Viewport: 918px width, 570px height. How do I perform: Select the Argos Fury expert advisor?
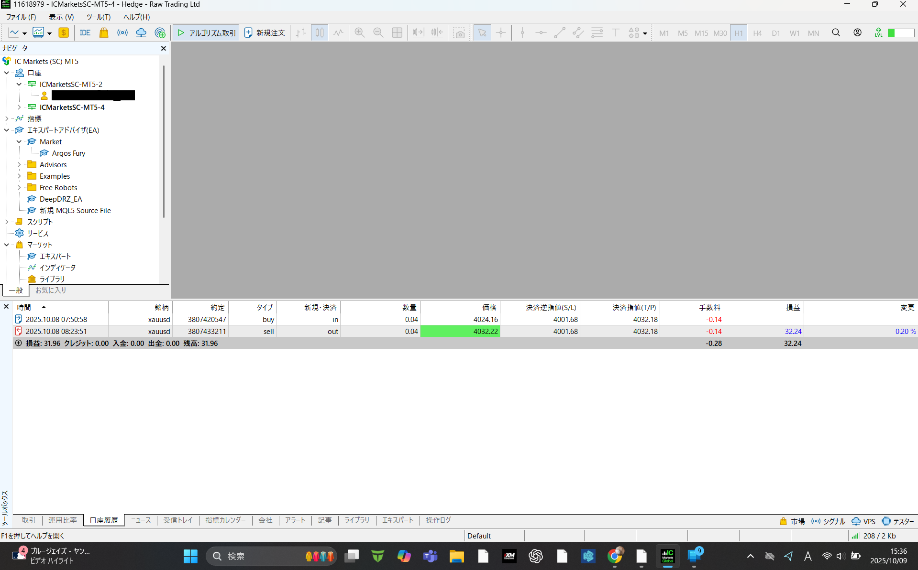(68, 153)
